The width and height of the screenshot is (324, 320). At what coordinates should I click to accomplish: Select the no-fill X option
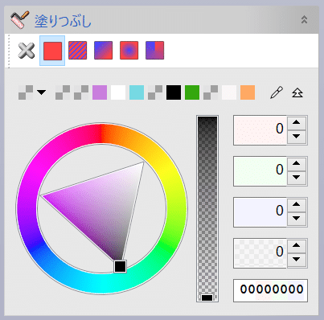[x=27, y=51]
